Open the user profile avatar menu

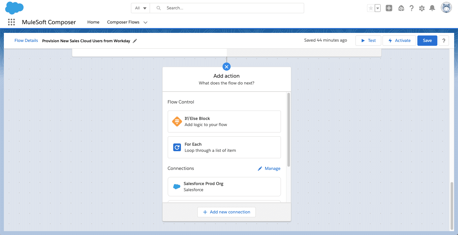(x=446, y=7)
